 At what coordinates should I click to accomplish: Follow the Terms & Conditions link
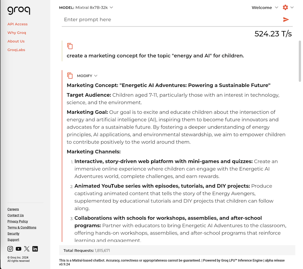coord(22,227)
